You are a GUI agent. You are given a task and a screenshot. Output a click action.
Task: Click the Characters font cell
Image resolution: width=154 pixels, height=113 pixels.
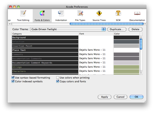coord(96,71)
